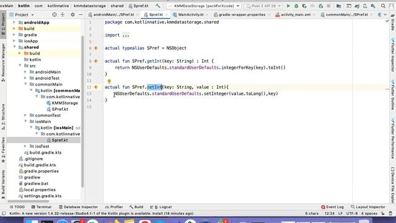Open Database Inspector tool window
396x223 pixels.
click(79, 207)
